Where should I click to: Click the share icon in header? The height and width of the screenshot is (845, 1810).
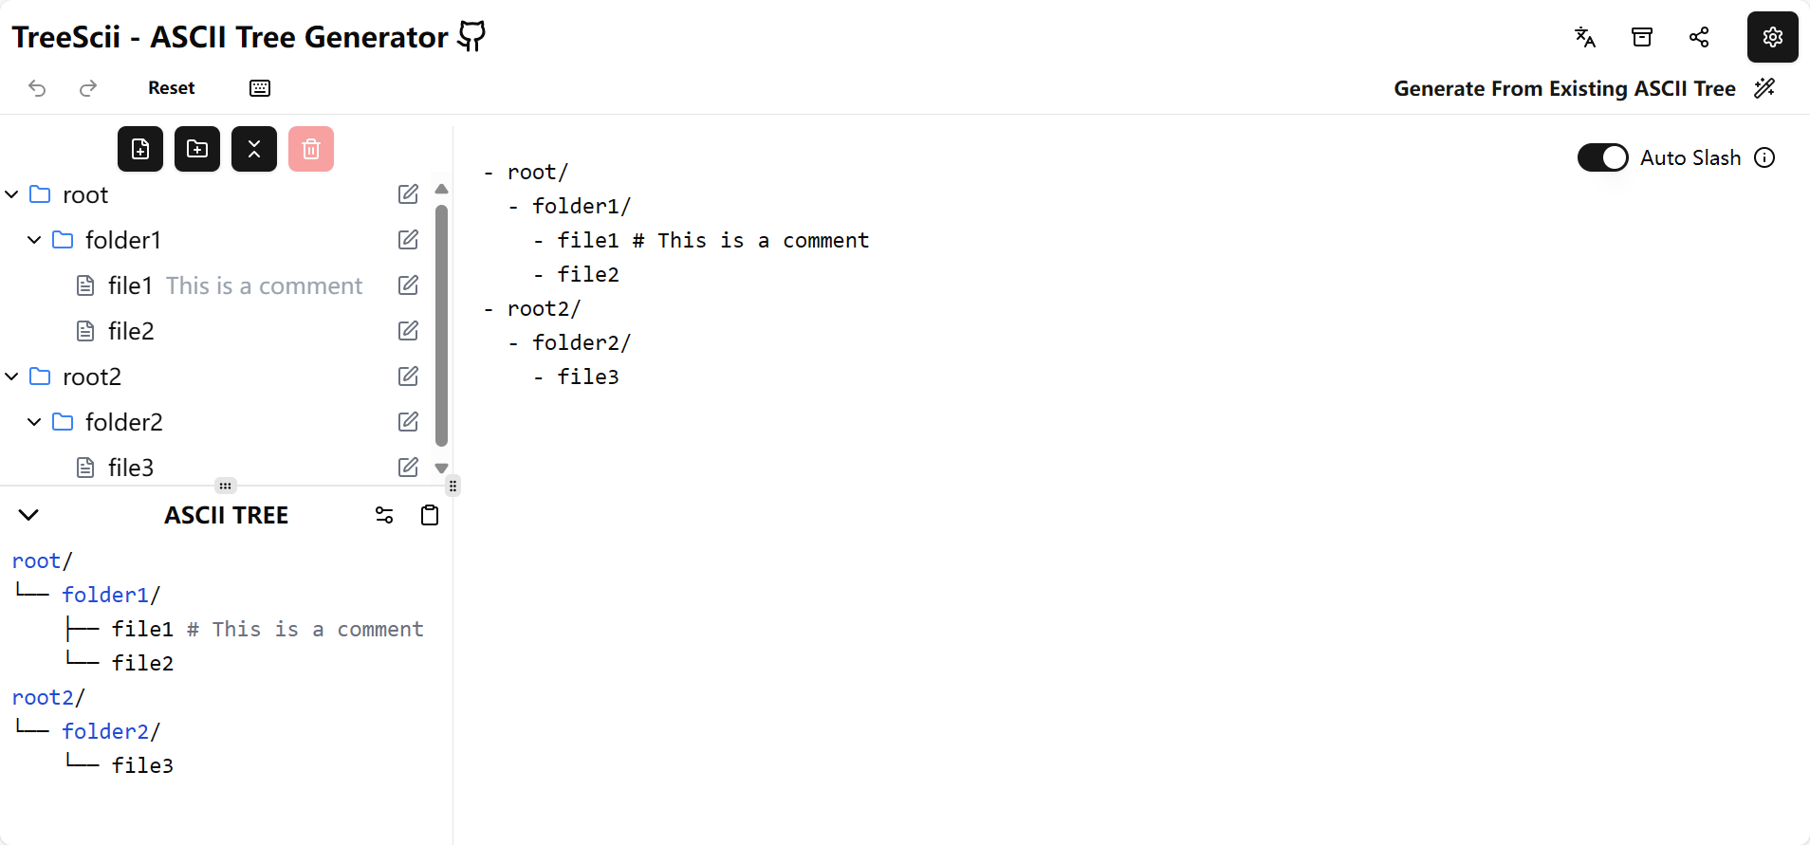point(1699,37)
